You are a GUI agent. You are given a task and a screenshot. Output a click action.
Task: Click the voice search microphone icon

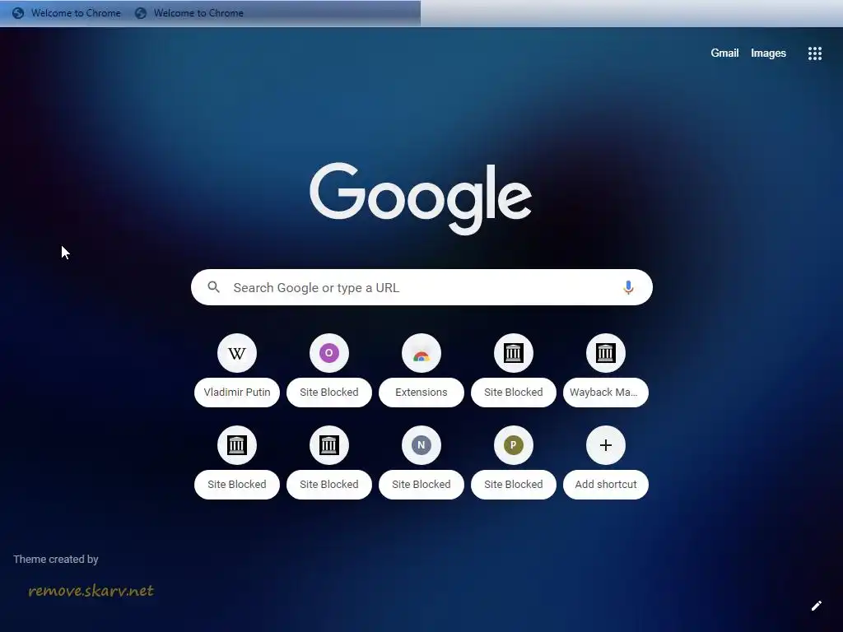click(x=628, y=287)
